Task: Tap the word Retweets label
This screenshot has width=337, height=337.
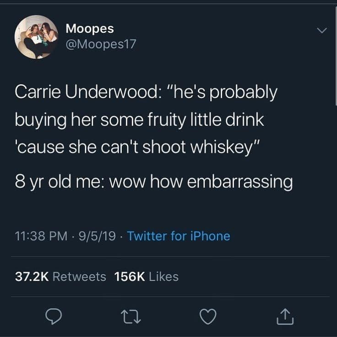Action: 79,277
